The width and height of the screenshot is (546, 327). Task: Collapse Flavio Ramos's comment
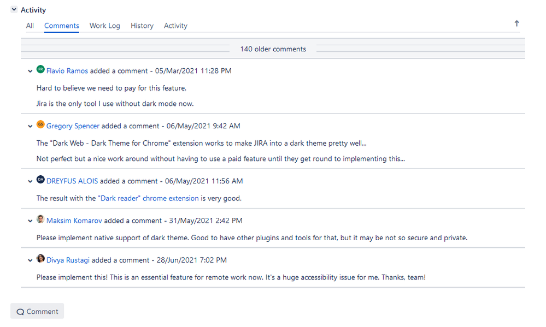(30, 71)
